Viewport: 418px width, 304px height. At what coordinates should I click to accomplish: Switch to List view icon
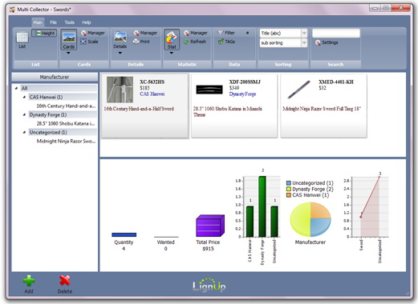[22, 38]
